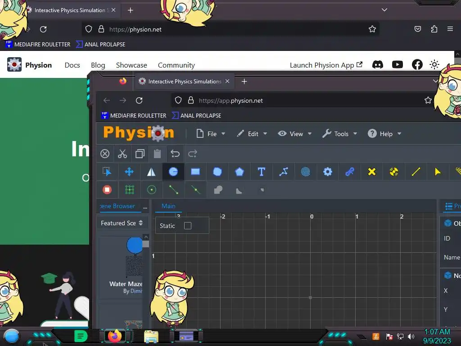This screenshot has width=461, height=346.
Task: Open the Edit menu dropdown
Action: click(x=252, y=134)
